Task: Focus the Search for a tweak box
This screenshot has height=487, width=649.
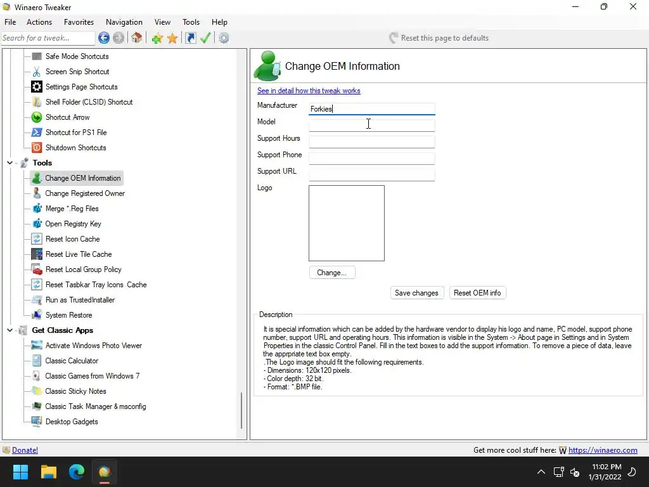Action: [x=48, y=38]
